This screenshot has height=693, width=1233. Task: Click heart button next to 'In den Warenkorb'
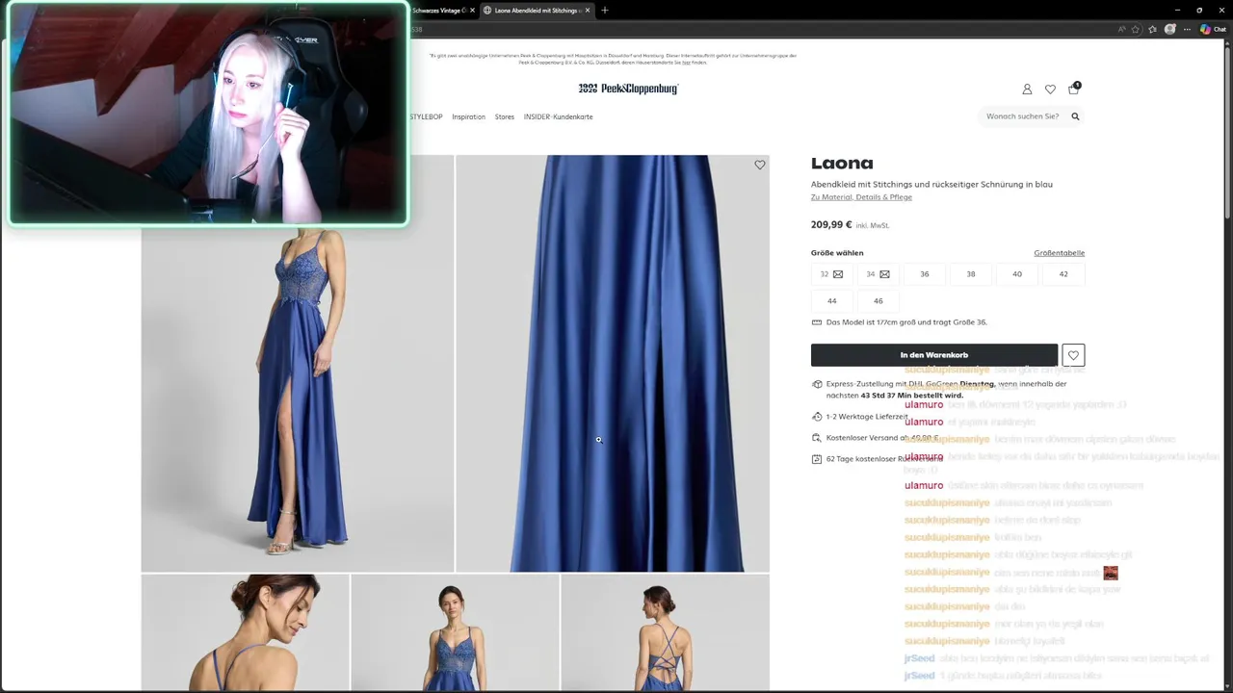[x=1073, y=355]
